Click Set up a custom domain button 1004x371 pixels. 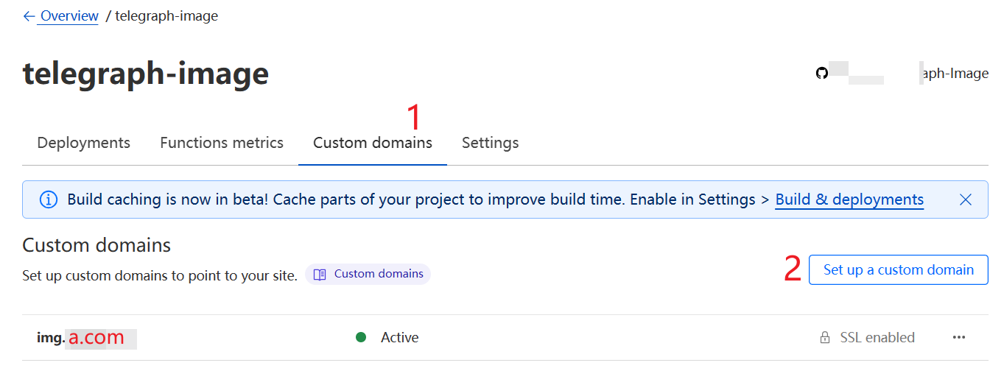tap(898, 270)
